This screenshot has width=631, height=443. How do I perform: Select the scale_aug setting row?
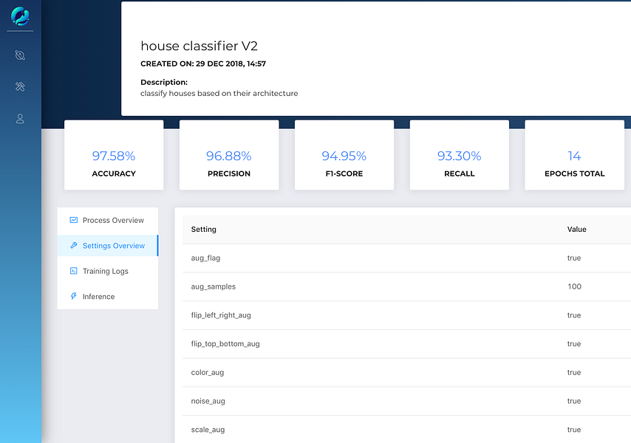[x=406, y=429]
